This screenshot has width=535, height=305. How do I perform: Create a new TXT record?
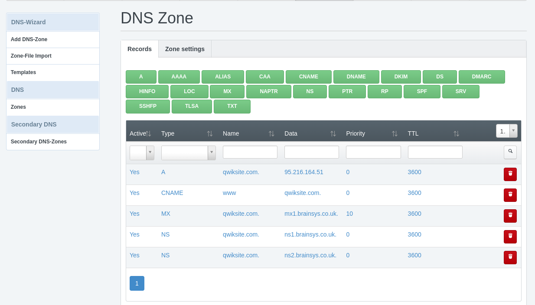[232, 106]
